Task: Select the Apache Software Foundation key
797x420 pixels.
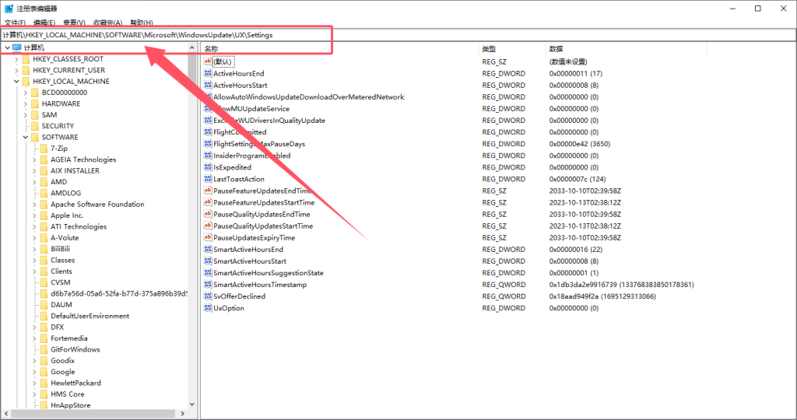Action: (97, 205)
